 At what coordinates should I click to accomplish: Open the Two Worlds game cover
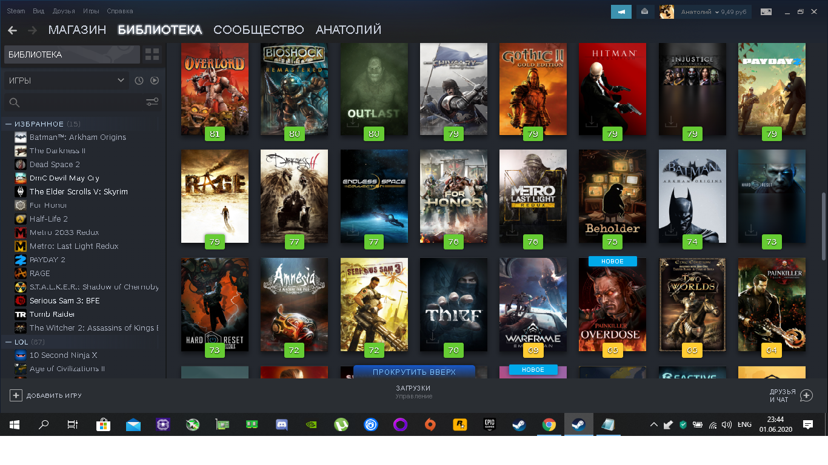pos(692,305)
